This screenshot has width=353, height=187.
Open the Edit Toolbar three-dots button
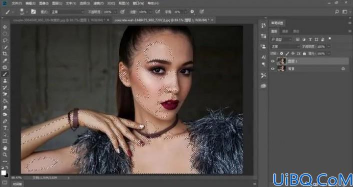coord(5,161)
